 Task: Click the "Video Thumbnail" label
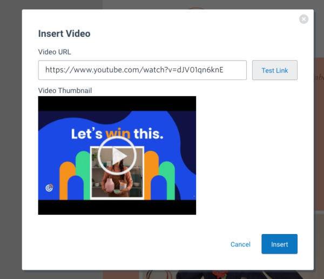tap(65, 90)
